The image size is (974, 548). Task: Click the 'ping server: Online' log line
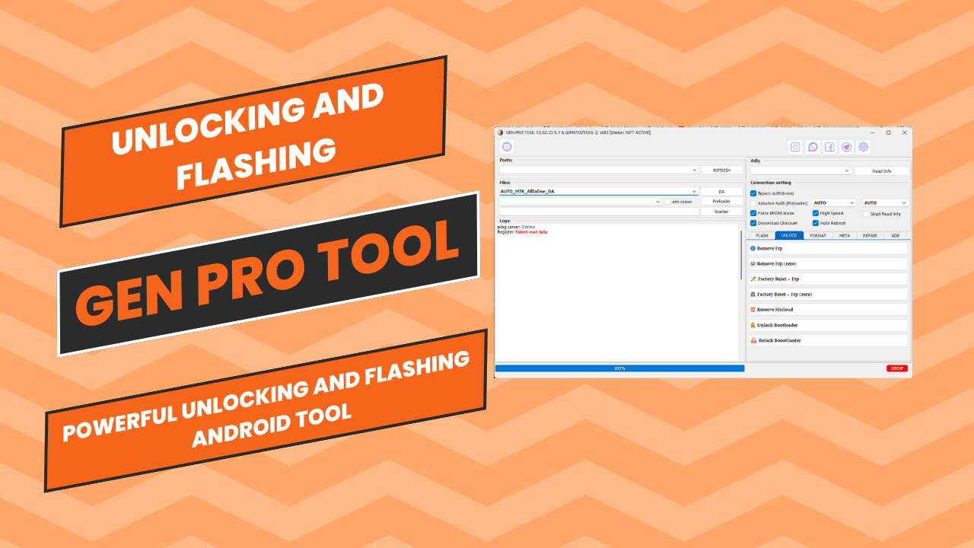[x=516, y=227]
